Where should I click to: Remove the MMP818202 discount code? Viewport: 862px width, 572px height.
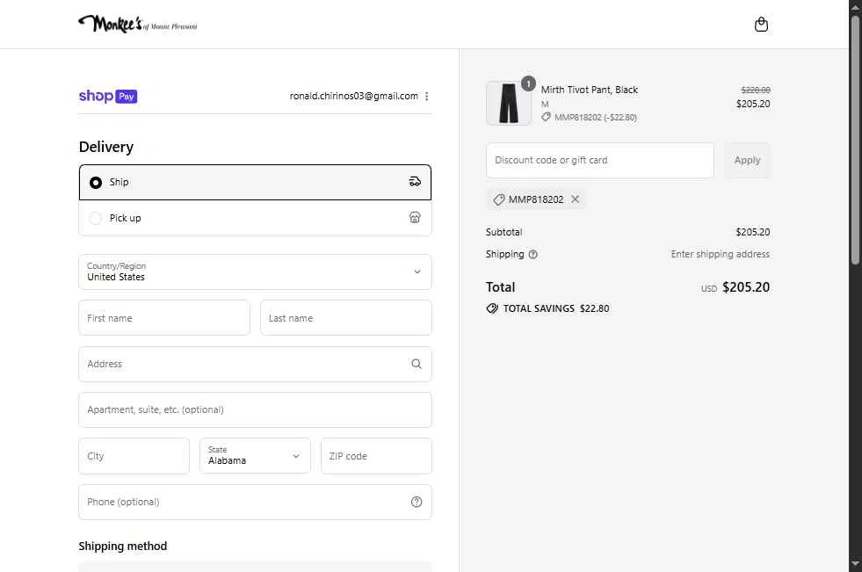[x=575, y=199]
